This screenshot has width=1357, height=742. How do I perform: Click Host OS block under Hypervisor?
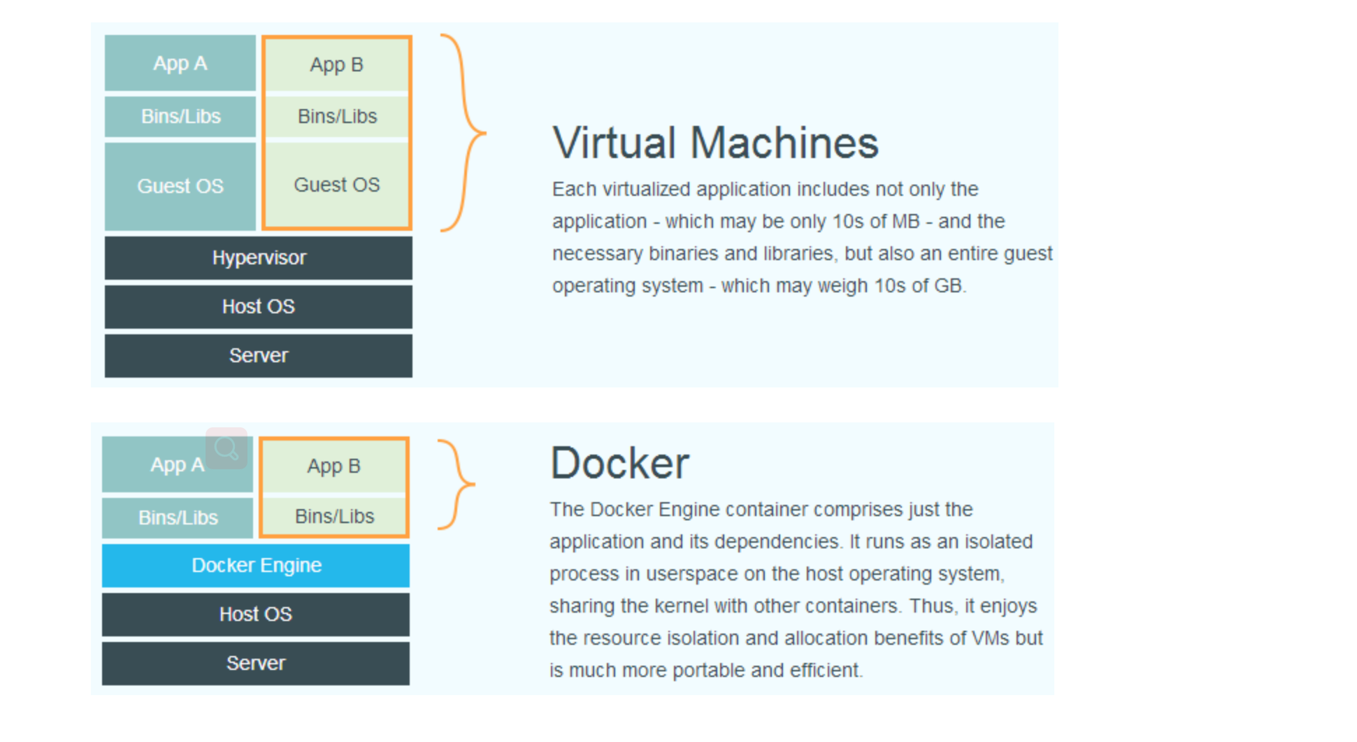(x=259, y=306)
